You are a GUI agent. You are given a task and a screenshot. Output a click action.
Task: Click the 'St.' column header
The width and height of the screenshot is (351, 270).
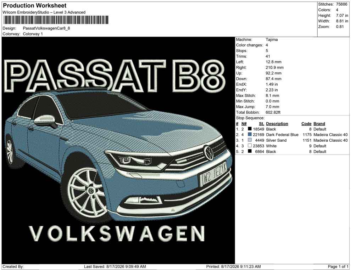(x=261, y=123)
